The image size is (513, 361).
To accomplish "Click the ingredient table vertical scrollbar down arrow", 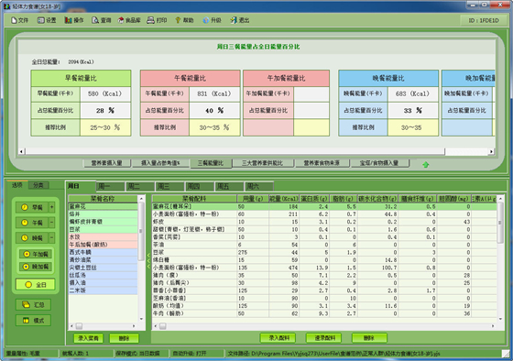I will pos(500,319).
